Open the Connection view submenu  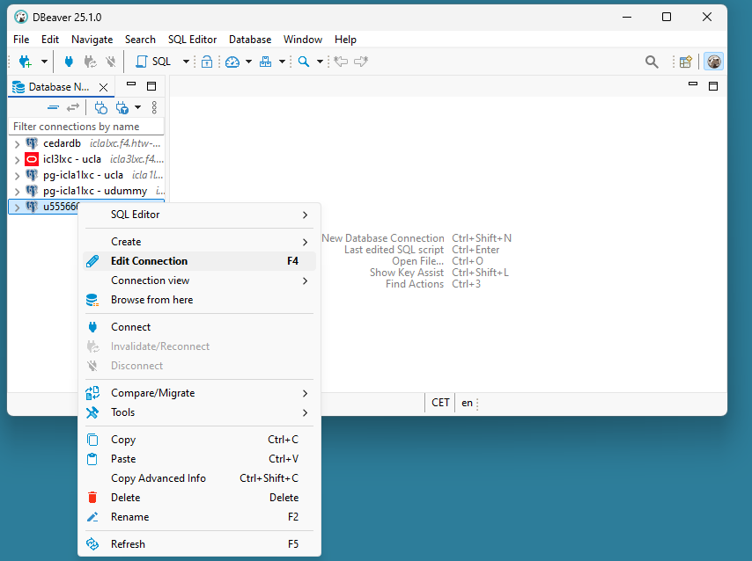(199, 280)
